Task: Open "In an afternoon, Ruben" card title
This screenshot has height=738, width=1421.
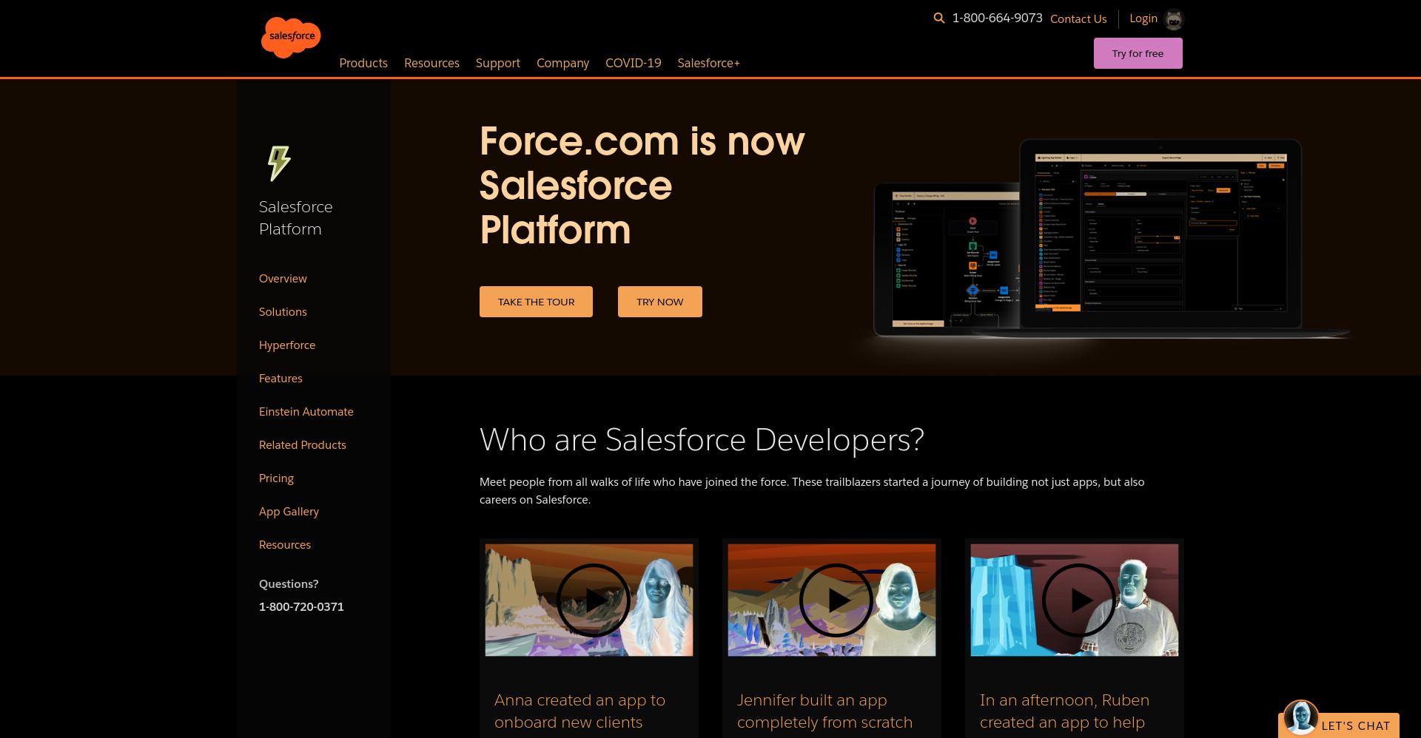Action: [1064, 711]
